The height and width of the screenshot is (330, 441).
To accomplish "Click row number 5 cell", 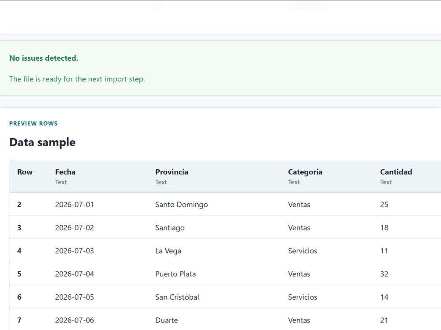I will 19,274.
